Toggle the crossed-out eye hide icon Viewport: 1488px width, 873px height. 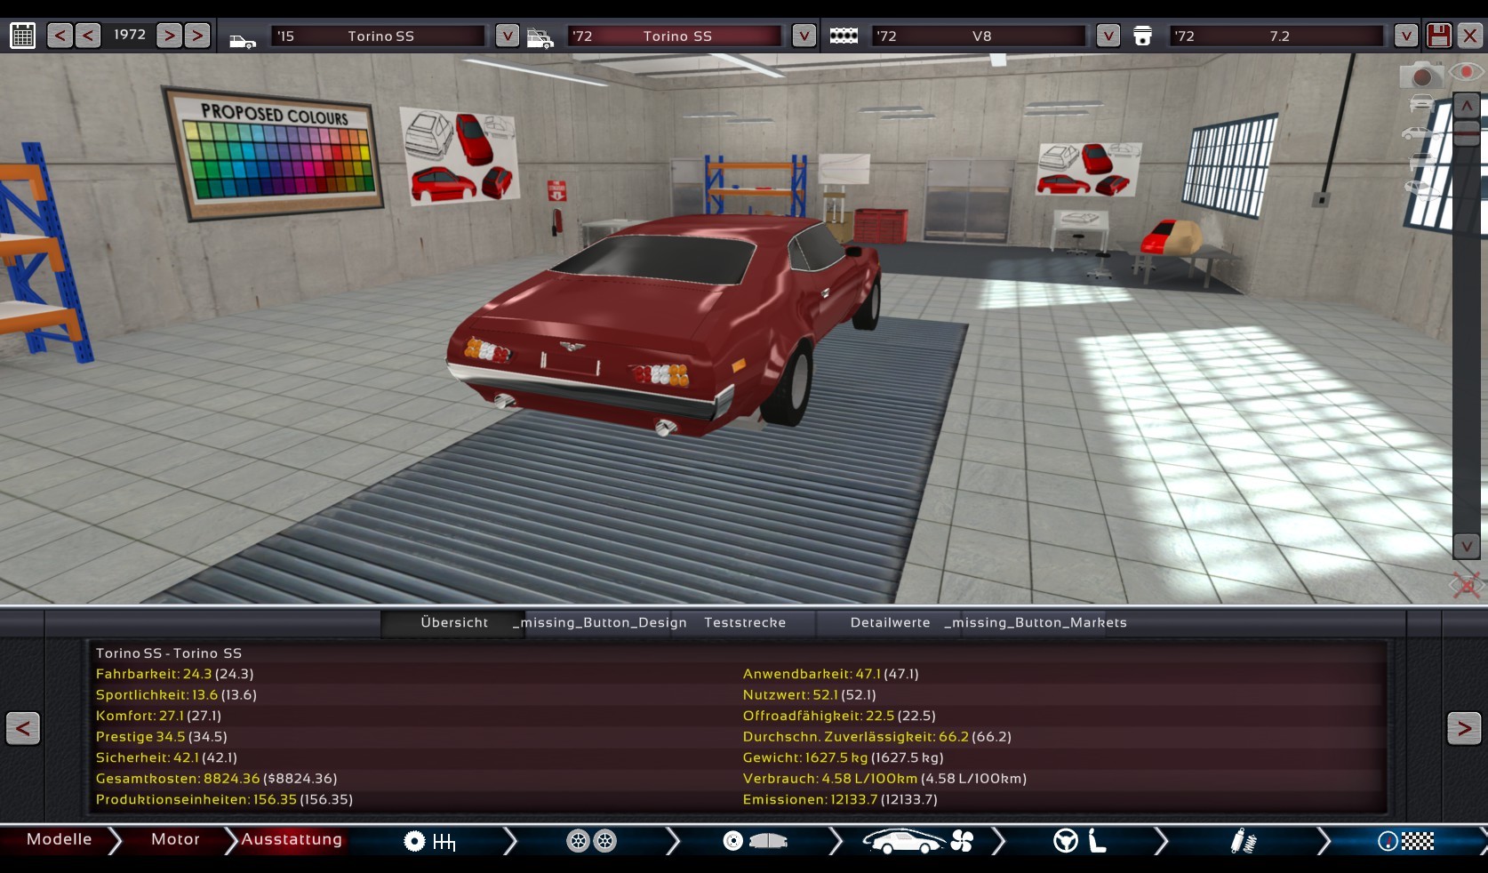[1465, 585]
